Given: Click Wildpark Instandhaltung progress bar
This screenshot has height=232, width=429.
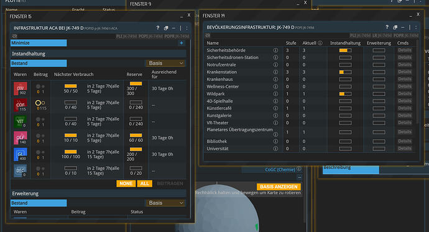Looking at the screenshot, I should 345,94.
